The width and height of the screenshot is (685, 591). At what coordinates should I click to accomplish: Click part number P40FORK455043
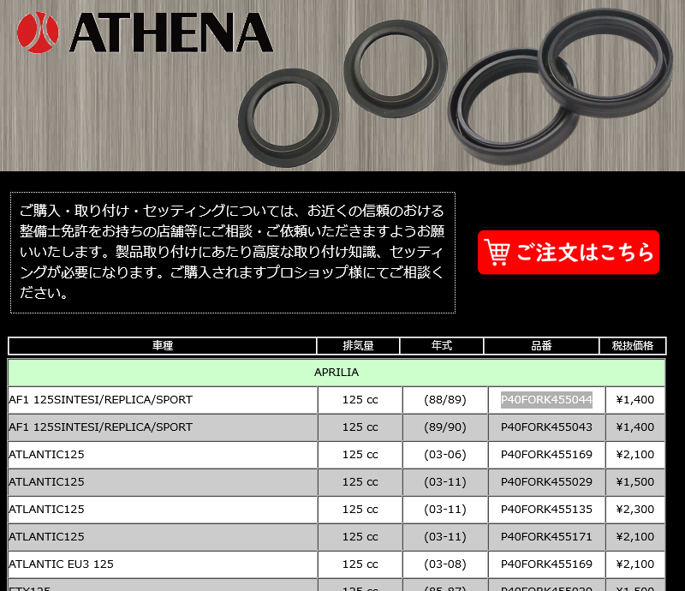[x=542, y=427]
